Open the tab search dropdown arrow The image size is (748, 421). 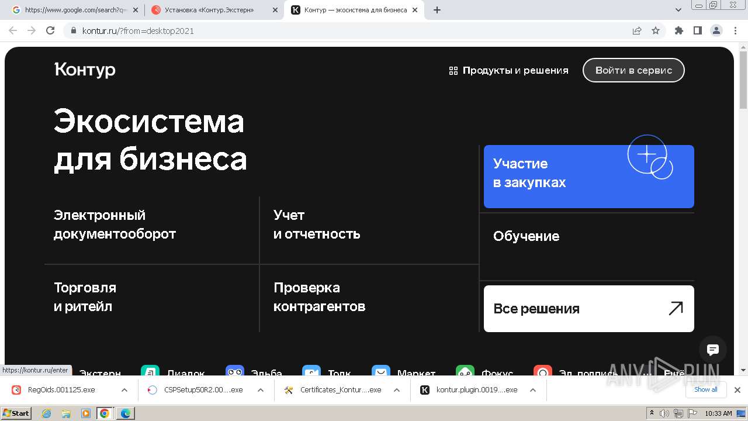tap(678, 10)
